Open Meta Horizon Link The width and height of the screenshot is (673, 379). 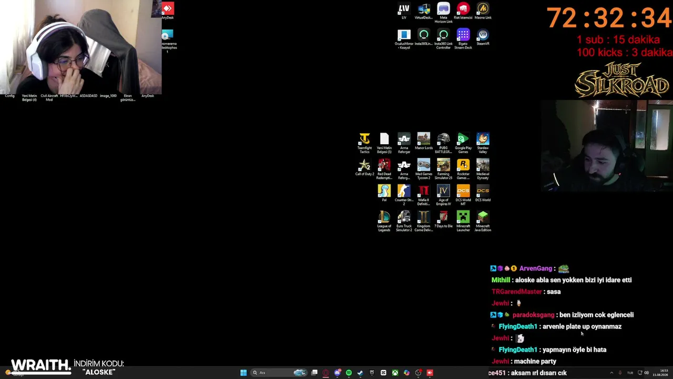click(443, 13)
